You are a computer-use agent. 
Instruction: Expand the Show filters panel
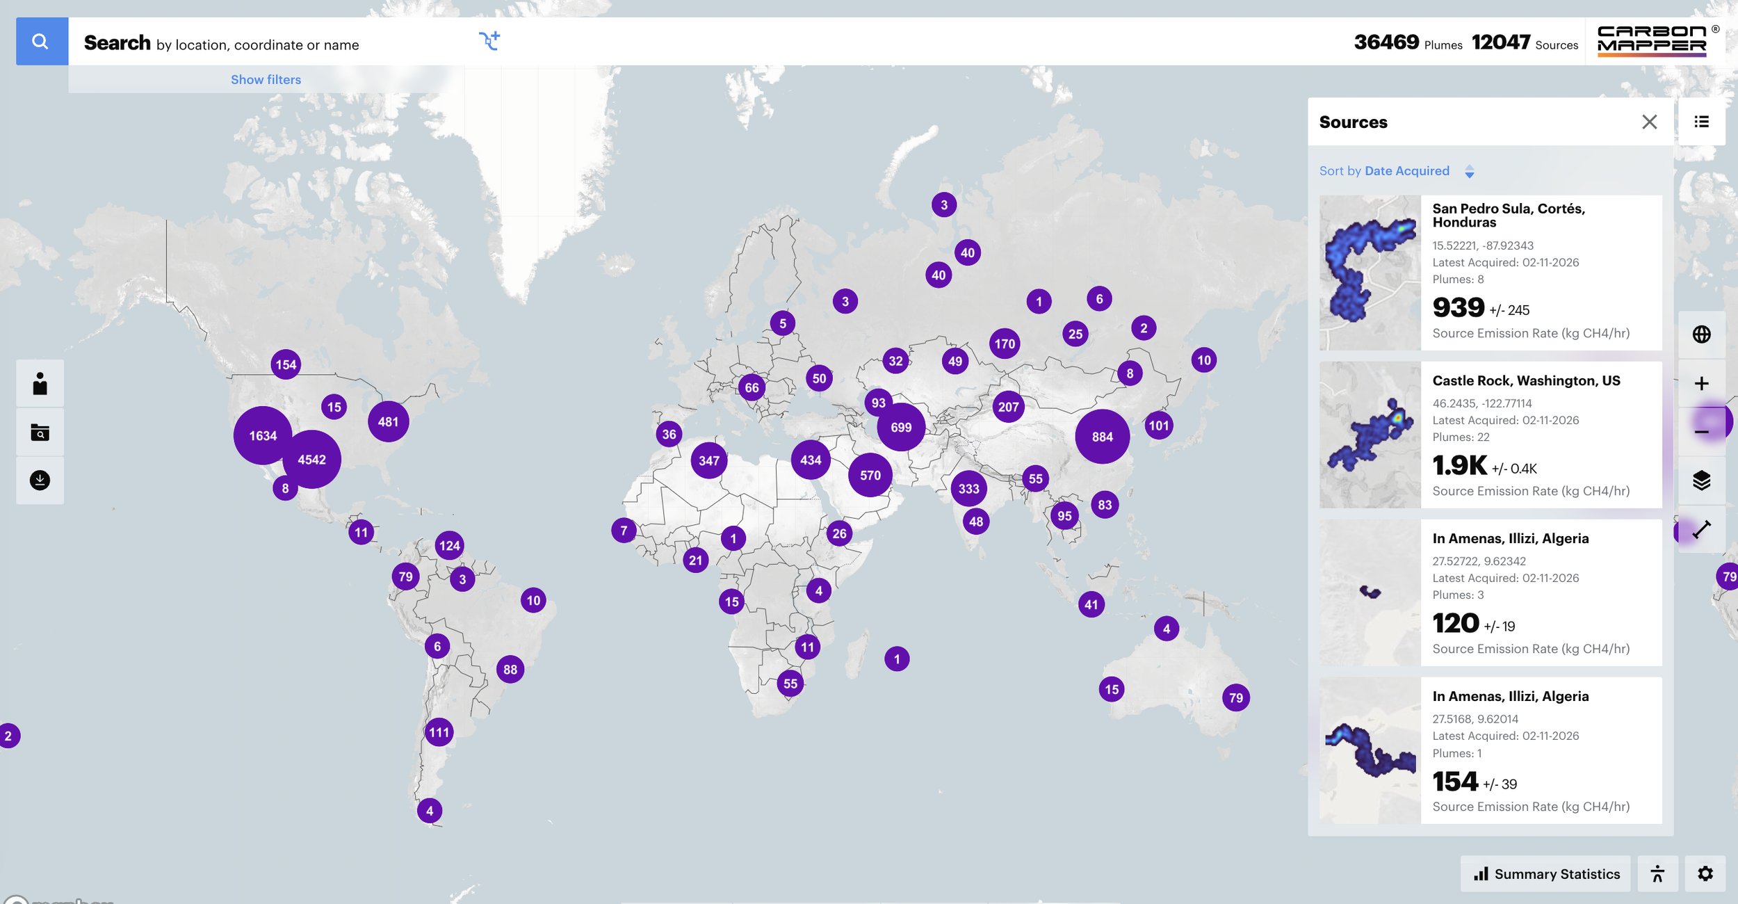click(x=266, y=80)
